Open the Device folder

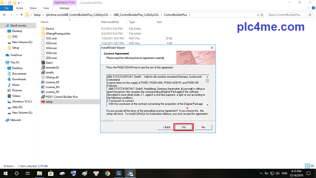coord(50,29)
